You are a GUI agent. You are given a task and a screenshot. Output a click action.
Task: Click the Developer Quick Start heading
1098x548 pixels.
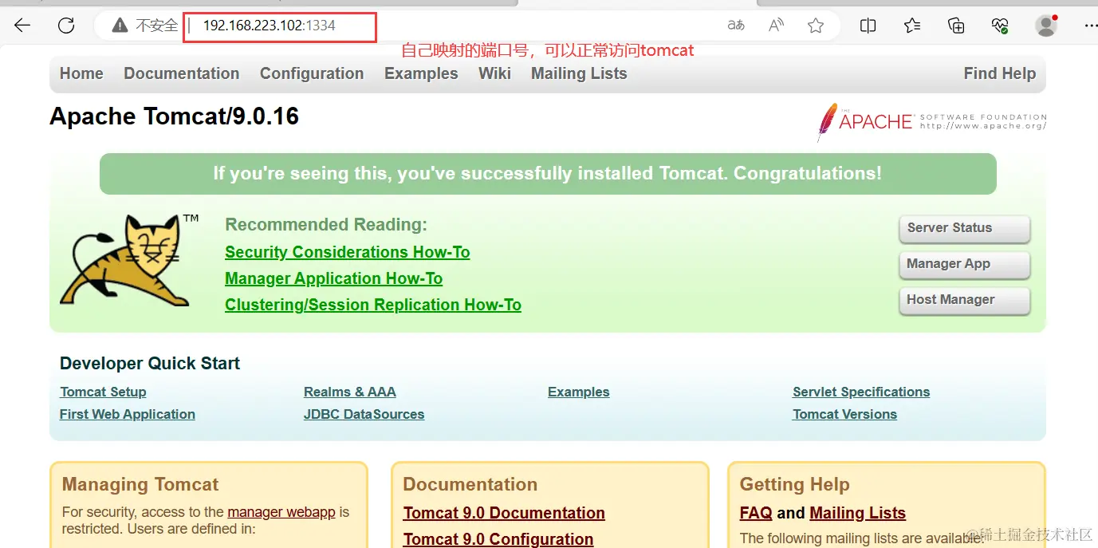pos(150,363)
